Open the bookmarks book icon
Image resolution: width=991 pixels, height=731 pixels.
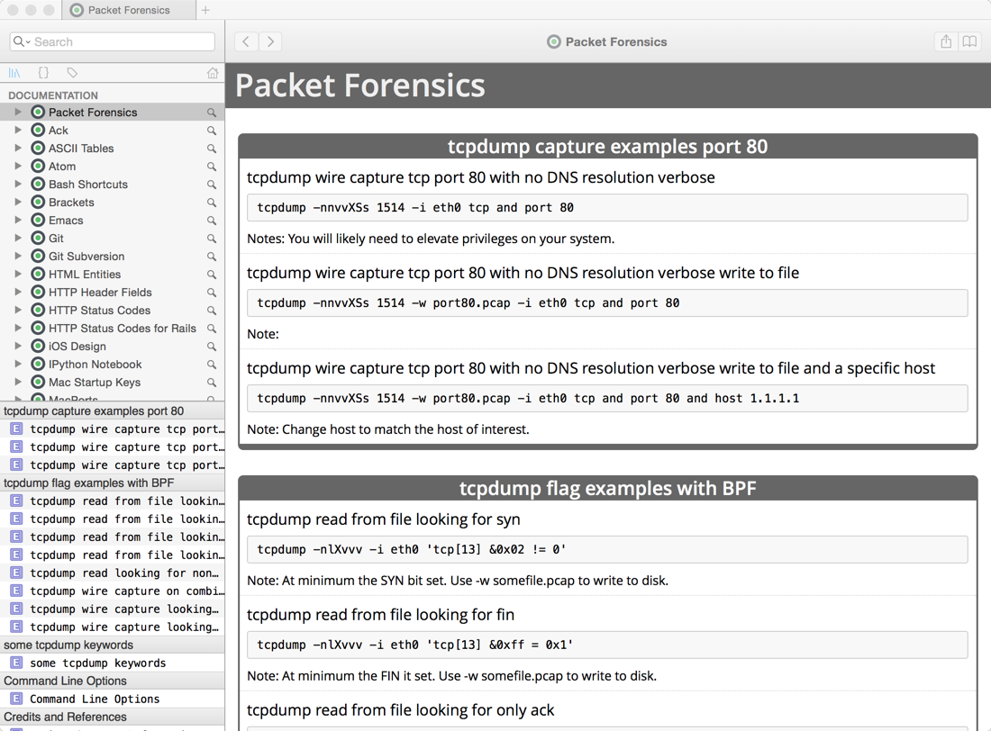click(x=968, y=41)
